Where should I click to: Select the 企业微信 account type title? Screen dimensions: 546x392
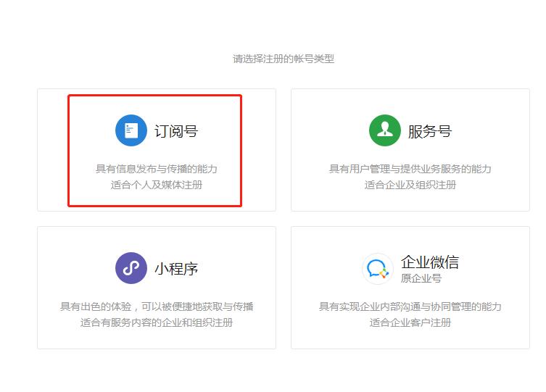pyautogui.click(x=430, y=262)
